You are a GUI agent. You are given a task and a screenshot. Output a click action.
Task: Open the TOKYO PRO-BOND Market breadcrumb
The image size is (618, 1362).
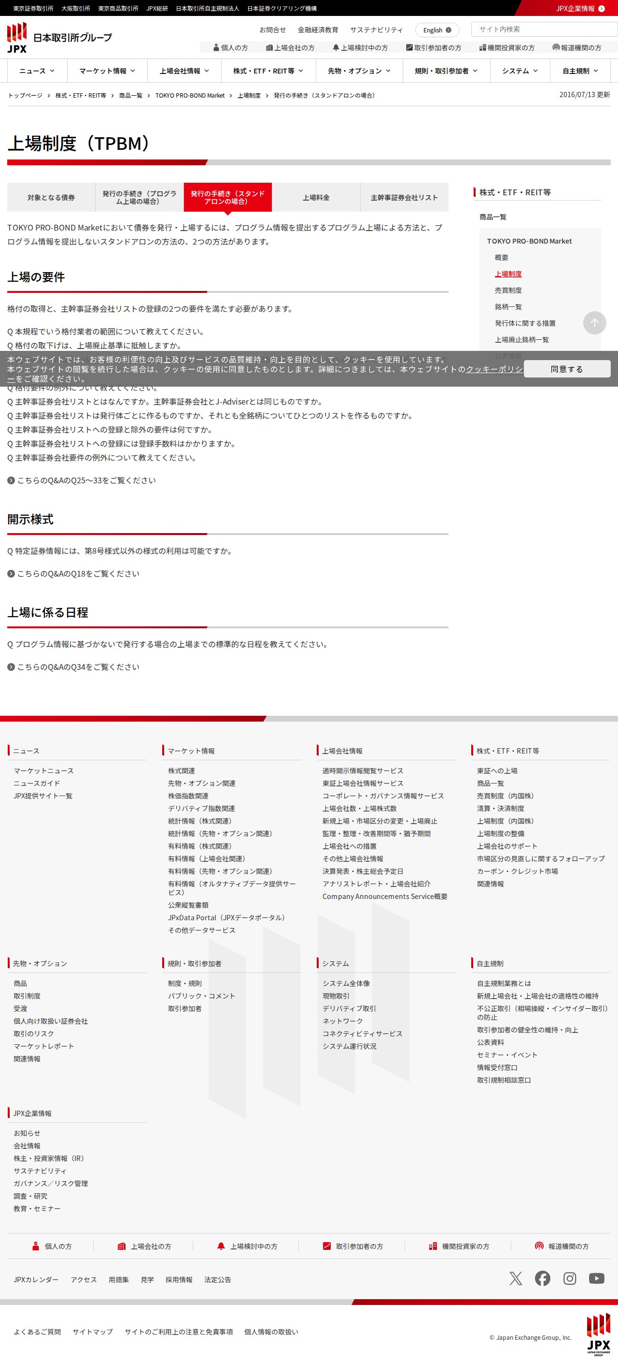(x=190, y=95)
